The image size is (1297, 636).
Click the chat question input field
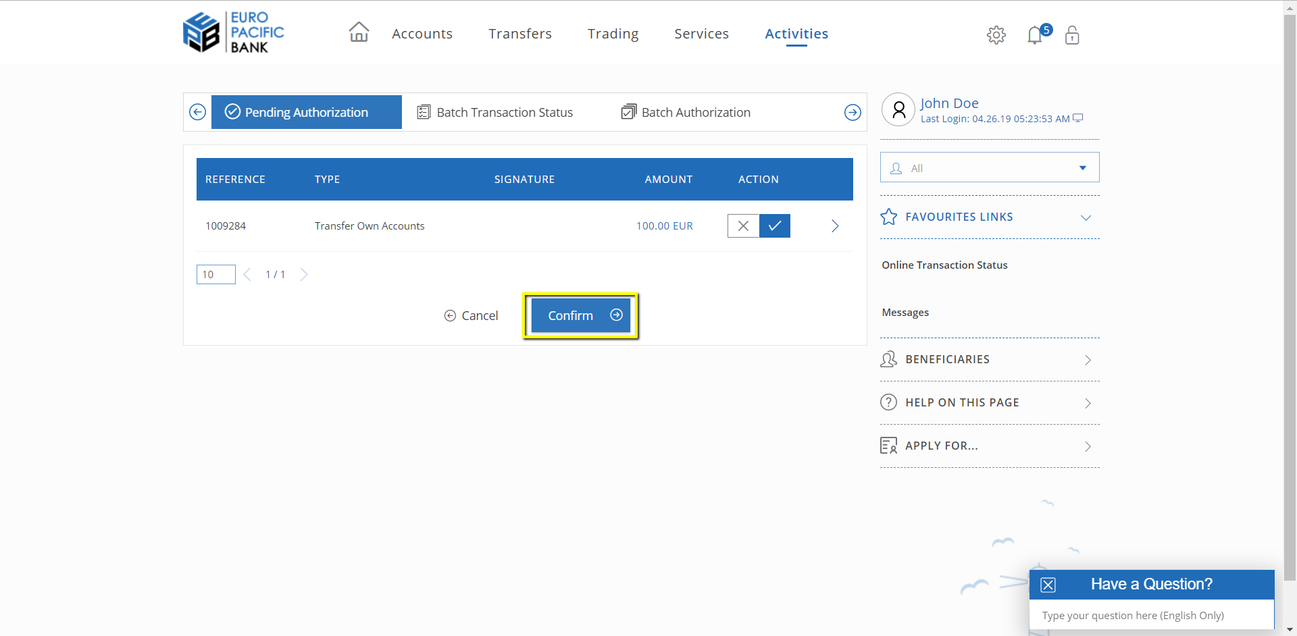click(x=1151, y=615)
